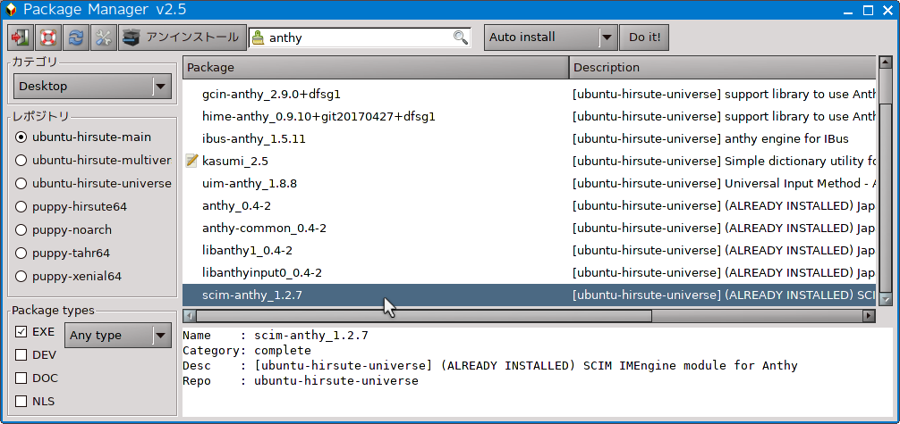Open the Desktop category dropdown
Screen dimensions: 900x424
pos(92,87)
